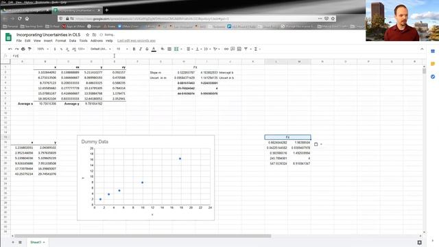The image size is (439, 247).
Task: Open the 123 number format dropdown
Action: pos(82,49)
